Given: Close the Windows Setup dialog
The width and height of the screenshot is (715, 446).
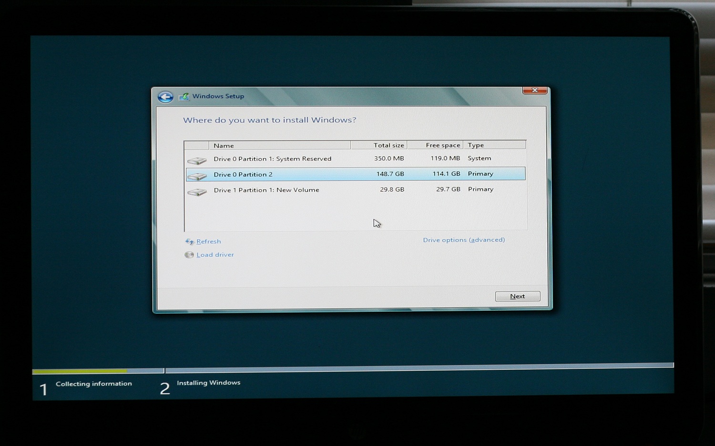Looking at the screenshot, I should pos(534,90).
